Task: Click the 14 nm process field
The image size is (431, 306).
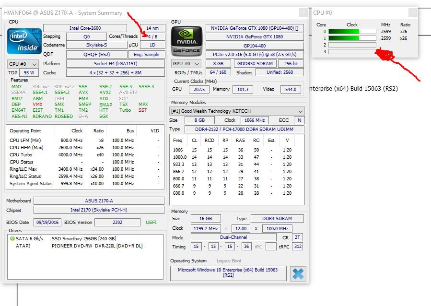Action: pos(152,28)
